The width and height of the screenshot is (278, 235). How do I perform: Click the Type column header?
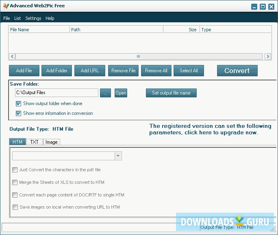(x=236, y=30)
